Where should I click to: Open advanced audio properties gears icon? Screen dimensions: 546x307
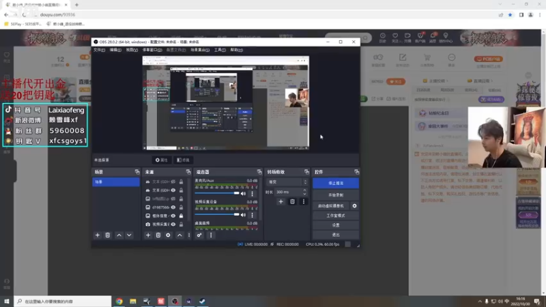[x=199, y=235]
